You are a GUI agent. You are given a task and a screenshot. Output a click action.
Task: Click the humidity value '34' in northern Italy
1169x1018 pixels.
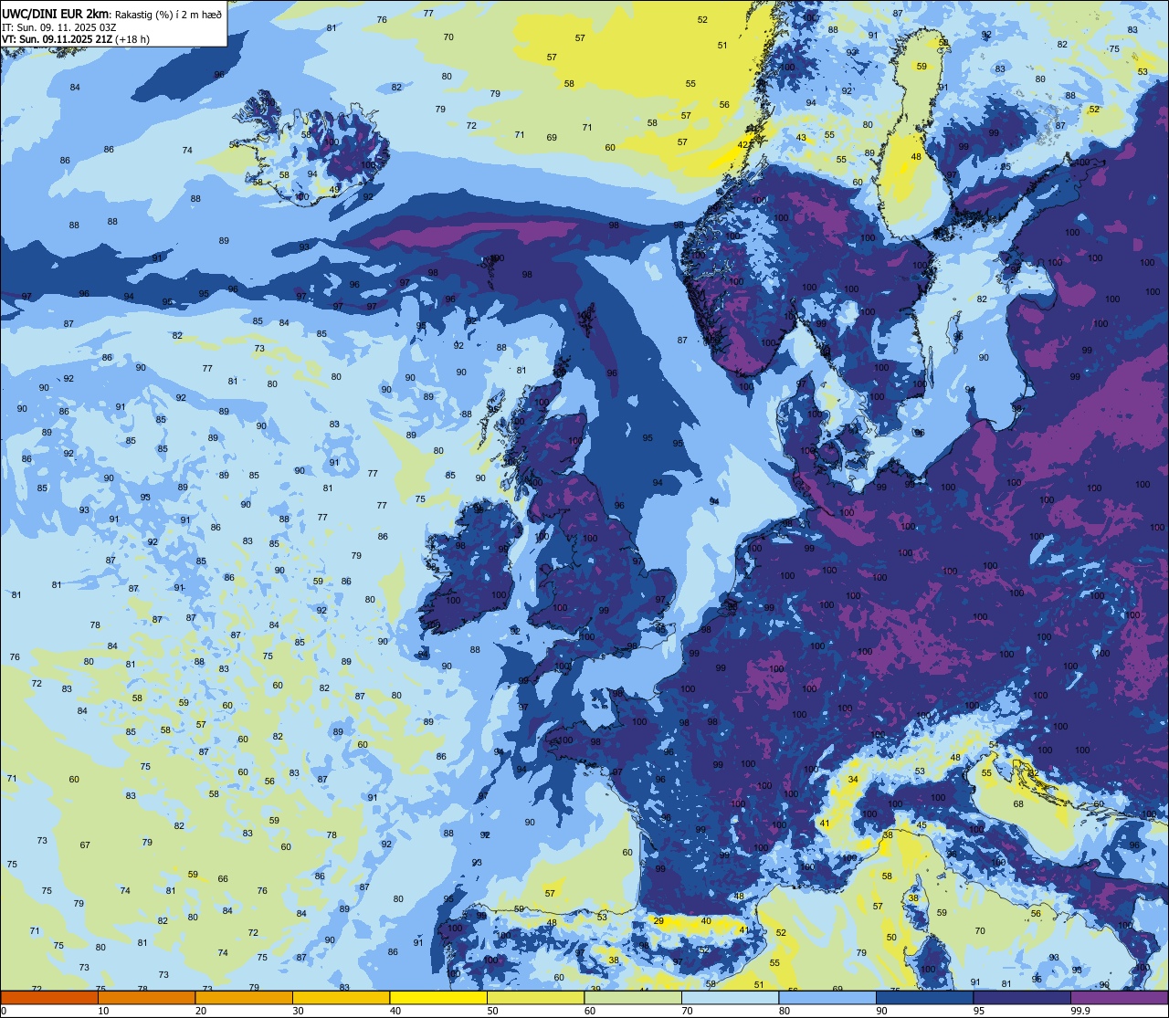click(853, 779)
